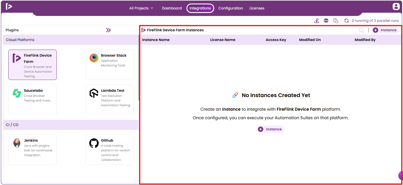Open the All Projects dropdown
Image resolution: width=403 pixels, height=185 pixels.
[x=141, y=8]
